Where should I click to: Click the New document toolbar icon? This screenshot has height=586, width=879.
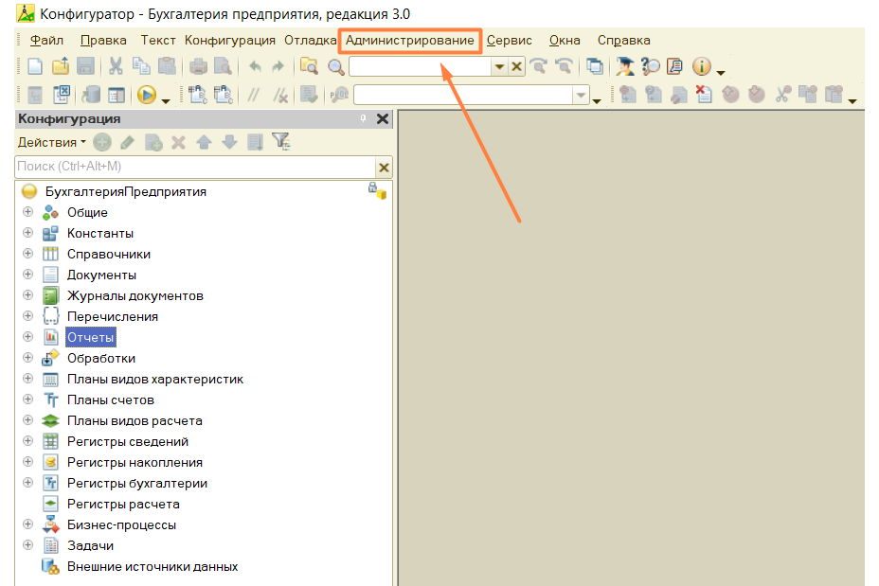tap(35, 66)
